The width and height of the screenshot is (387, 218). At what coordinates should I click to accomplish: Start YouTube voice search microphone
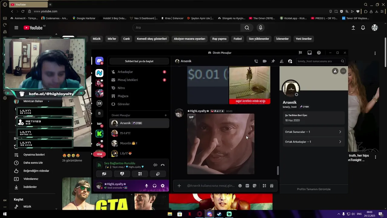coord(261,28)
